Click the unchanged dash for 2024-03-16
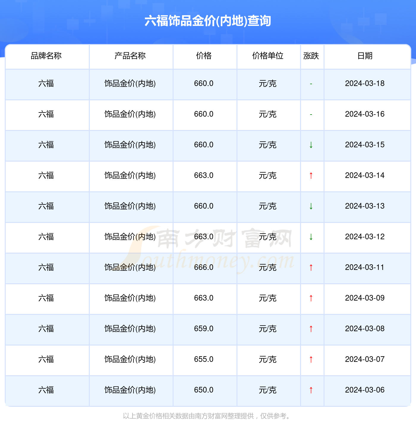 point(311,115)
